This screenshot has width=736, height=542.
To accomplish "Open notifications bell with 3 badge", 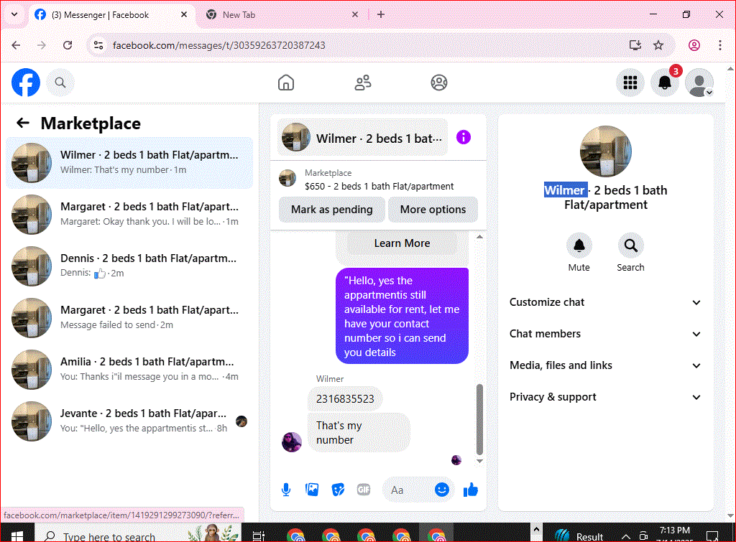I will pyautogui.click(x=665, y=83).
